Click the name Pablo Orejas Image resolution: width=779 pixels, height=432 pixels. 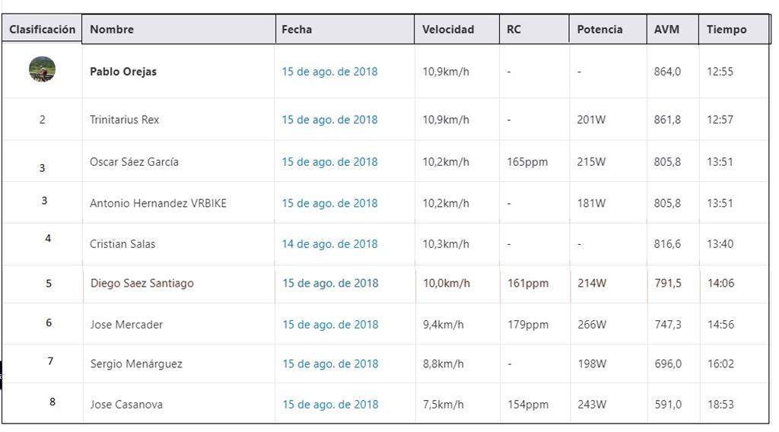tap(123, 71)
